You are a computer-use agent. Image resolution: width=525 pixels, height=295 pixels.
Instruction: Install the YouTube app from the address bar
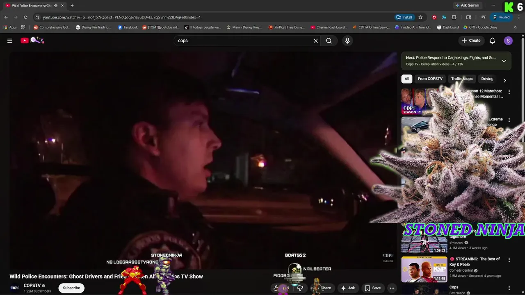(x=404, y=17)
